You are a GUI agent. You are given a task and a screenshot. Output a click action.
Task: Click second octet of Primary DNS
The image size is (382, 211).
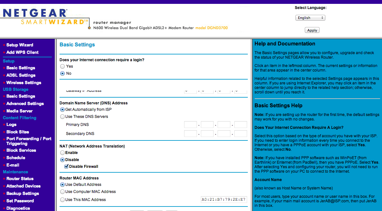click(207, 125)
